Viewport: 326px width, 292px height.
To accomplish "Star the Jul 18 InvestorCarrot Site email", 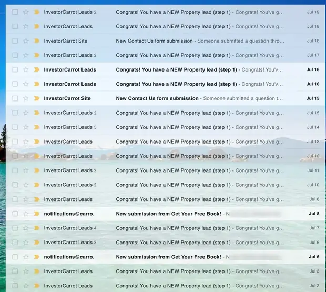I will [26, 41].
